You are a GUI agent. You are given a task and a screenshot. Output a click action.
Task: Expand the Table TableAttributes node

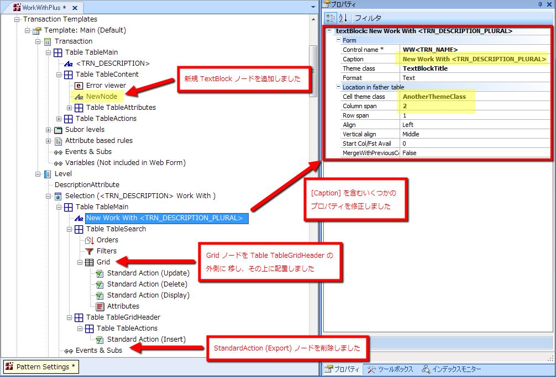(x=70, y=108)
